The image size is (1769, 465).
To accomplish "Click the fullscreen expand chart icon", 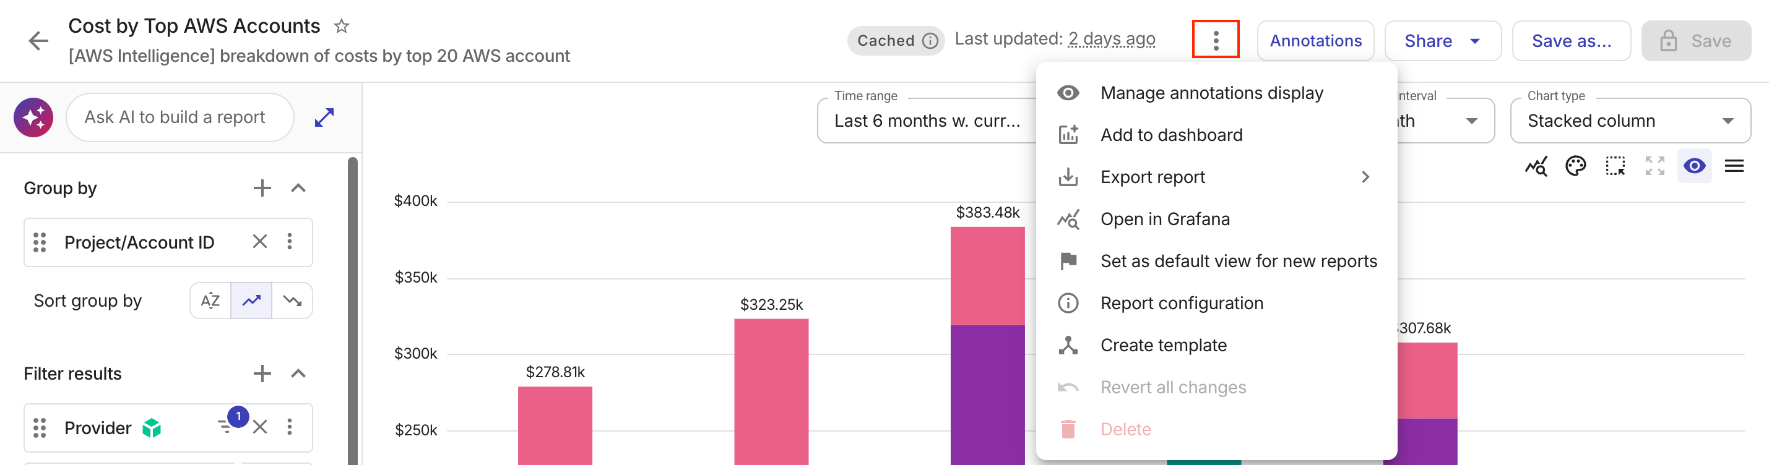I will click(x=1655, y=166).
